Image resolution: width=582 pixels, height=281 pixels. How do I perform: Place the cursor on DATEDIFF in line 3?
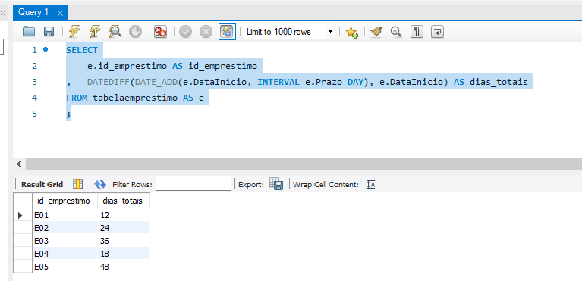pyautogui.click(x=109, y=82)
